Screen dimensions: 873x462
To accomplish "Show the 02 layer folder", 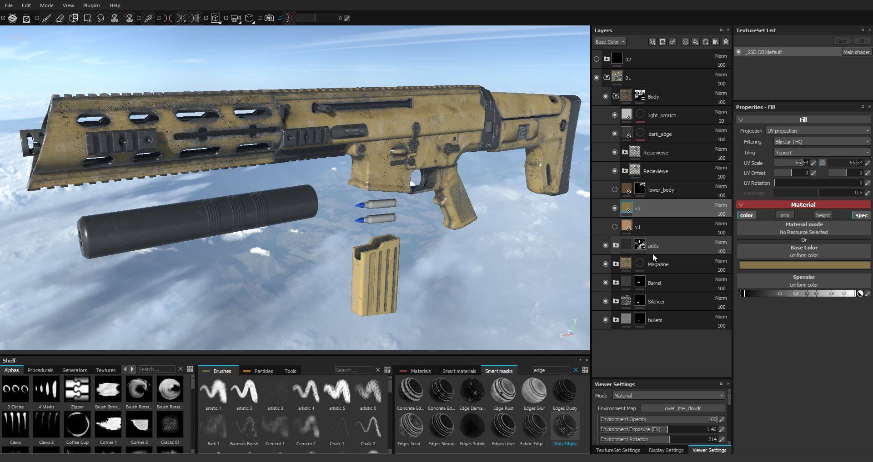I will [x=597, y=59].
